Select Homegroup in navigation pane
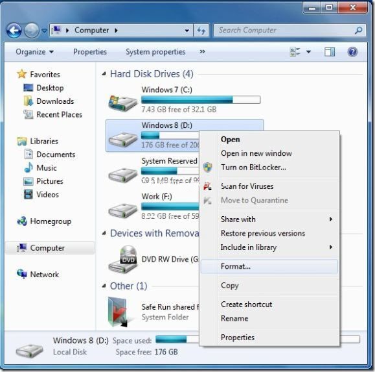The height and width of the screenshot is (372, 375). pyautogui.click(x=44, y=221)
